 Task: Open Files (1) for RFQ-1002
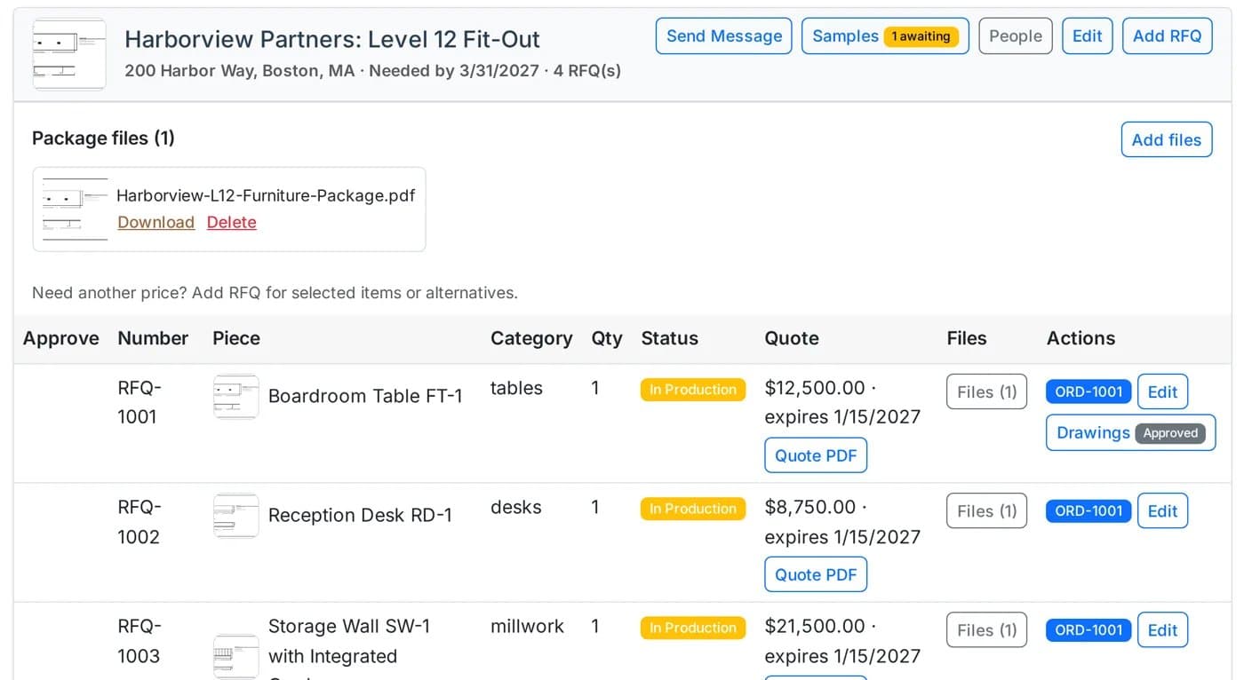click(x=987, y=510)
